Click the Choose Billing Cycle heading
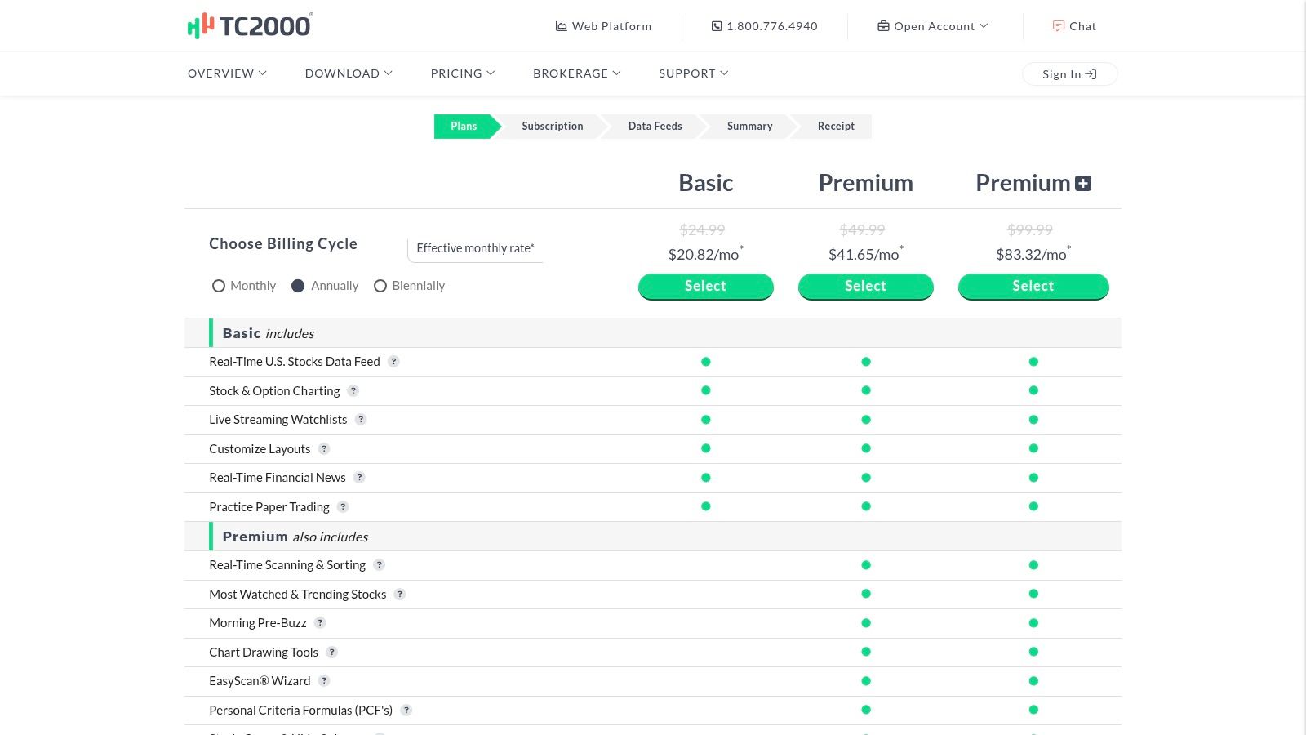 tap(283, 244)
